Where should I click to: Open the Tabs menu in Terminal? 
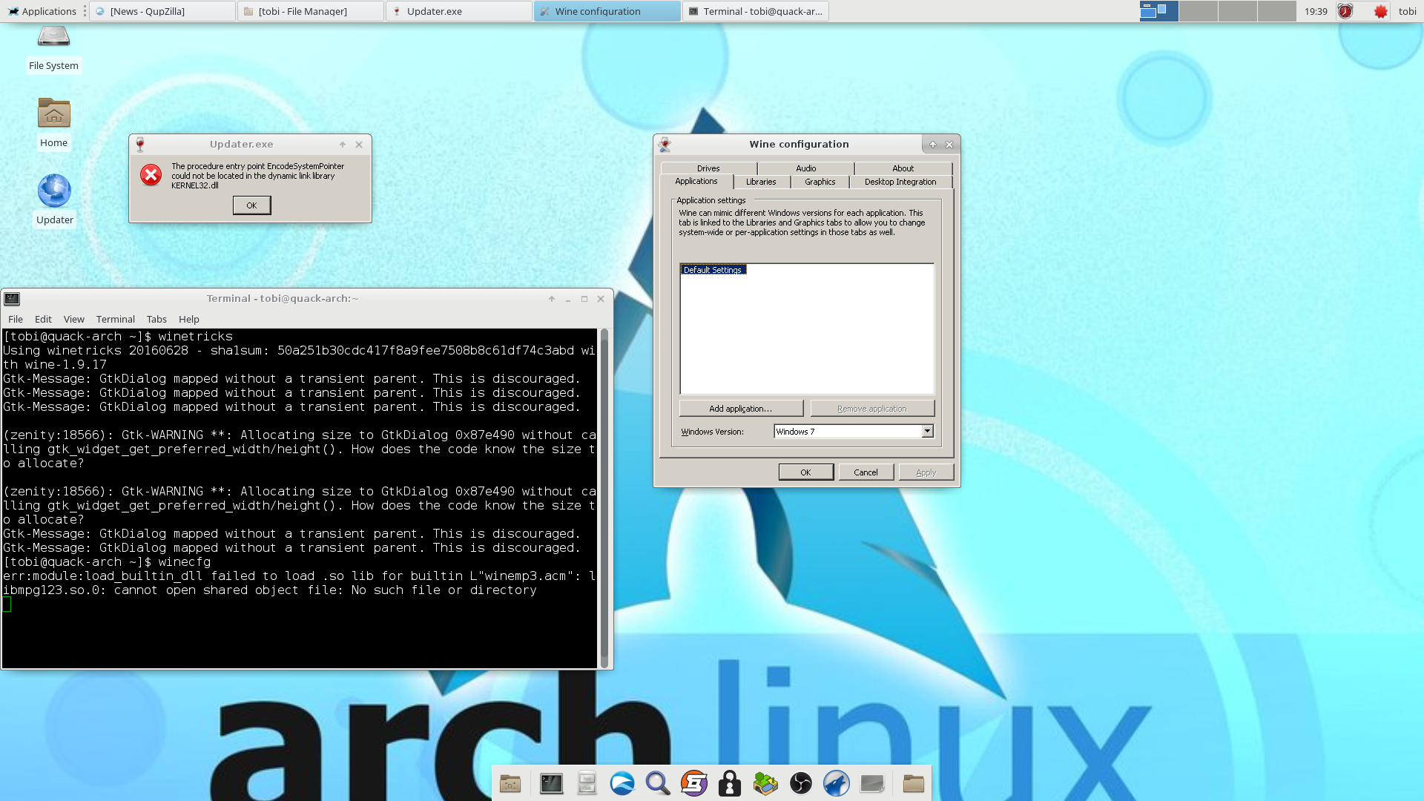(156, 319)
